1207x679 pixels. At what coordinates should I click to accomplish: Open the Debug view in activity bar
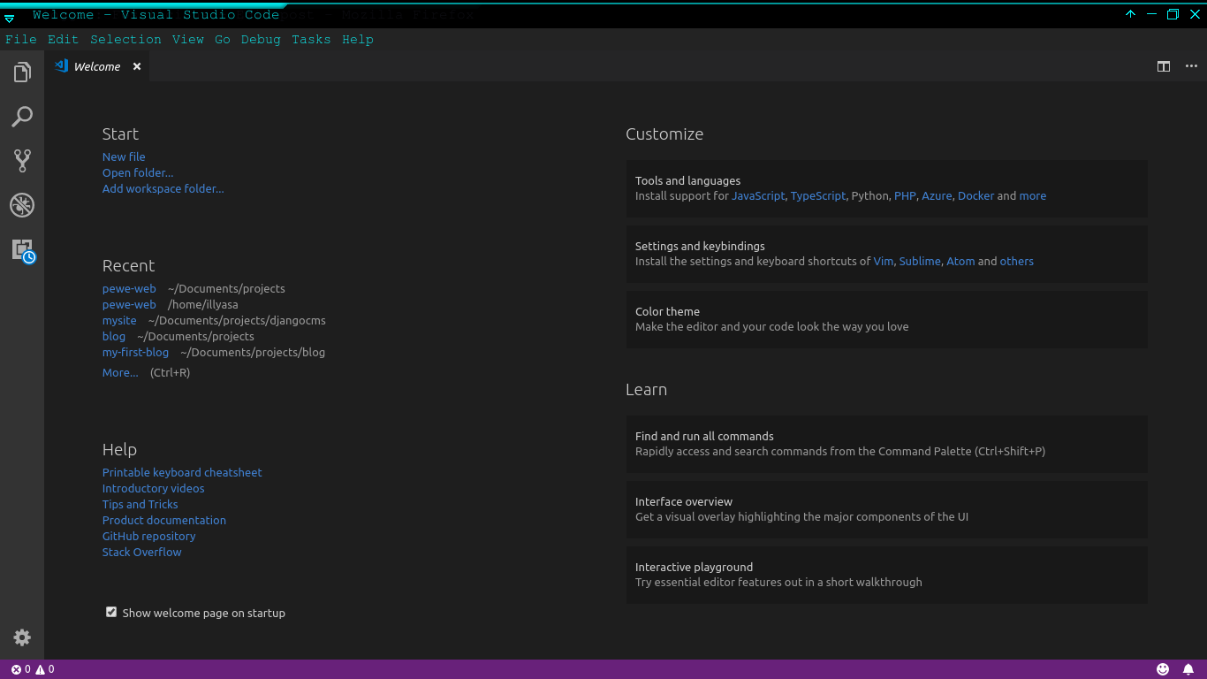22,205
